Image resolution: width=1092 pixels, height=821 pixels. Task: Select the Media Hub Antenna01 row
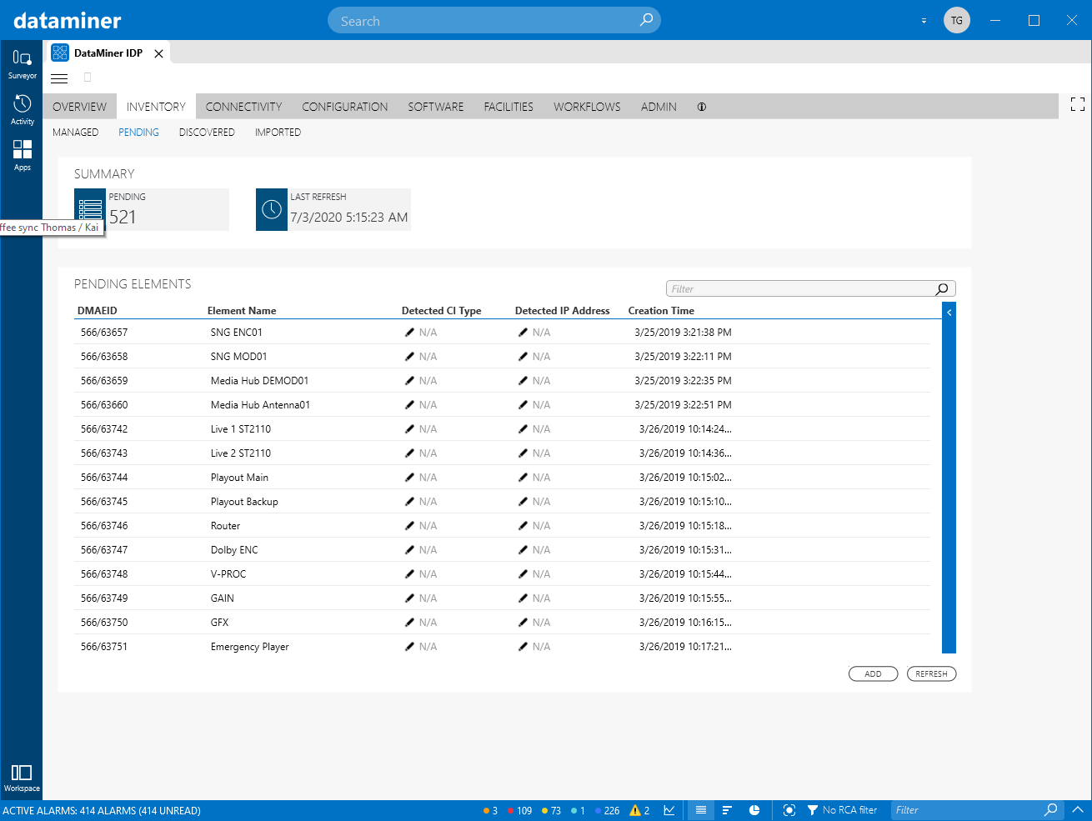coord(503,404)
